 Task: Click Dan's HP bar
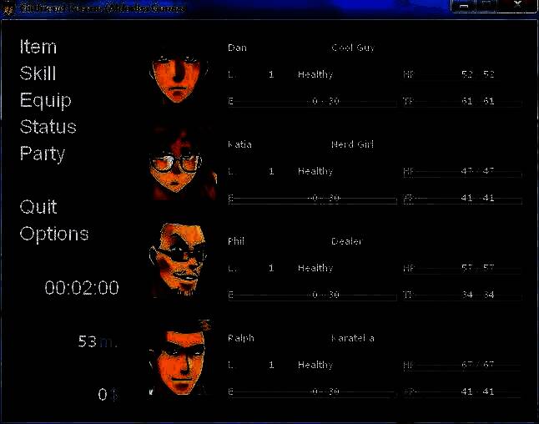462,77
